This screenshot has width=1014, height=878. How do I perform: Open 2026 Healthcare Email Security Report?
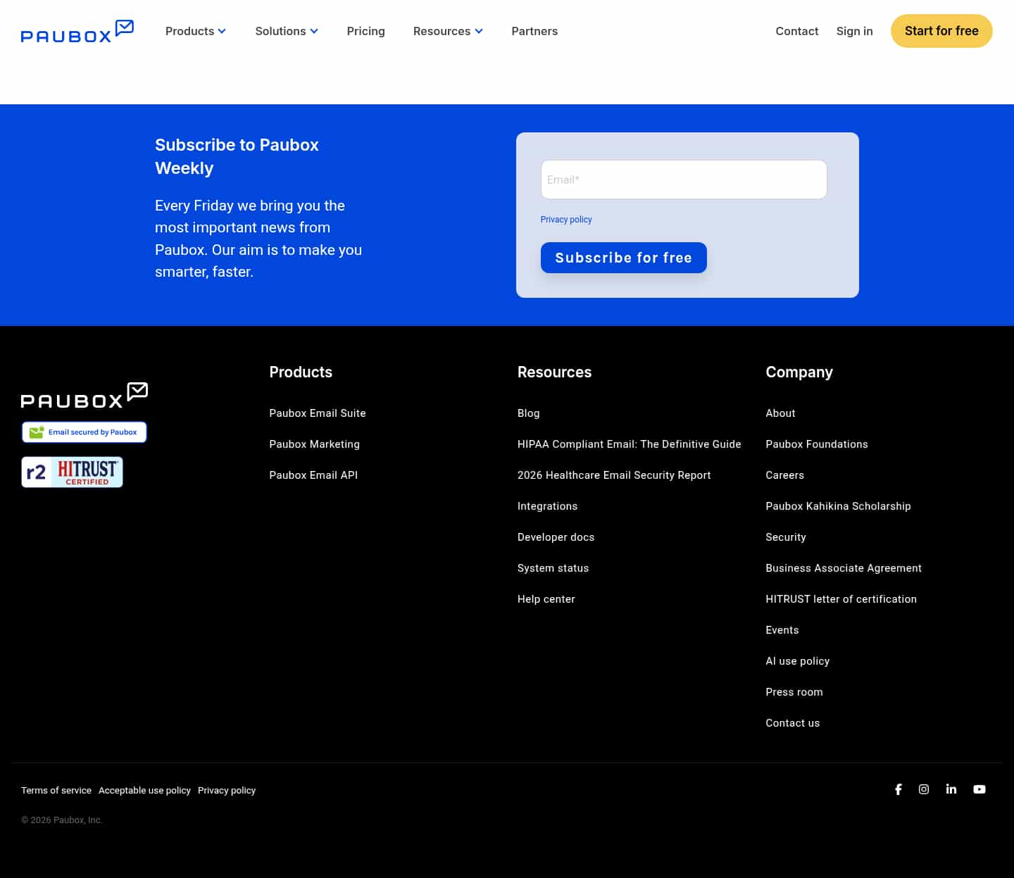coord(614,475)
